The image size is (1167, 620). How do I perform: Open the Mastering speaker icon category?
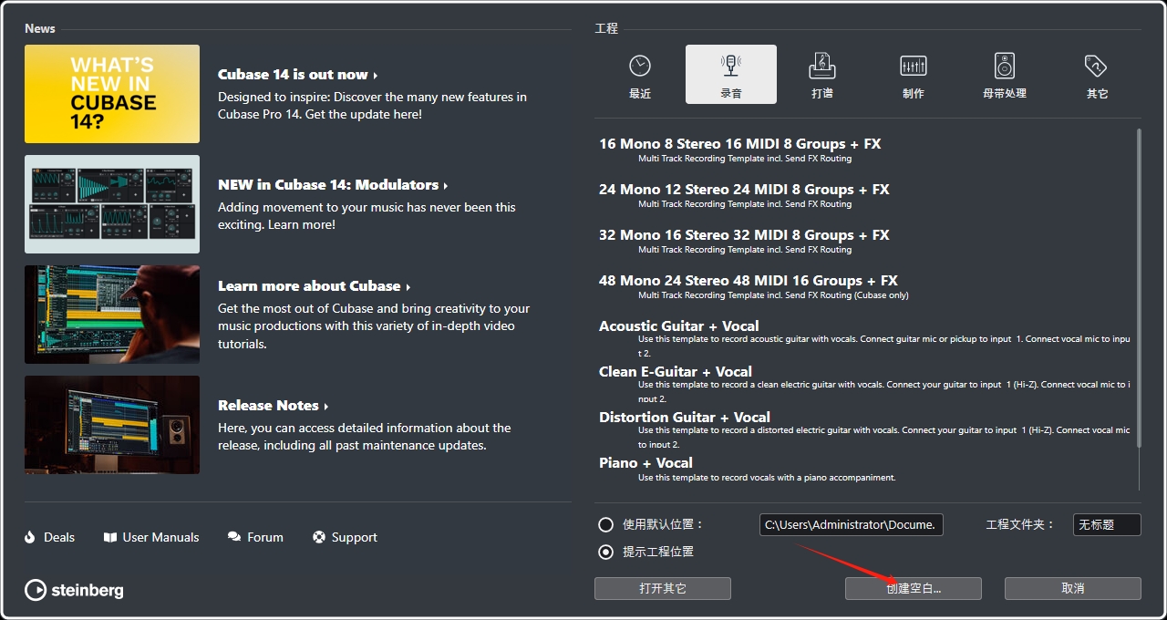(1005, 66)
